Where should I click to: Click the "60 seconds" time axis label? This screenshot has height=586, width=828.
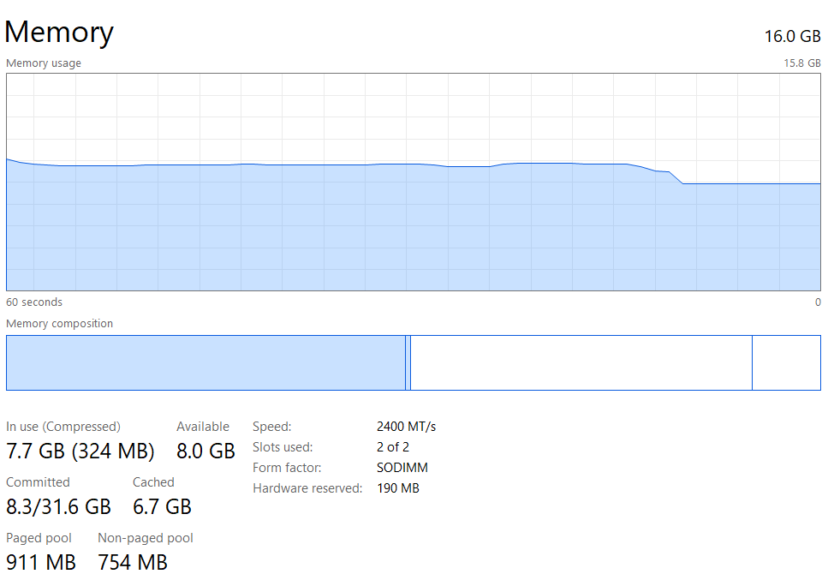[x=34, y=302]
